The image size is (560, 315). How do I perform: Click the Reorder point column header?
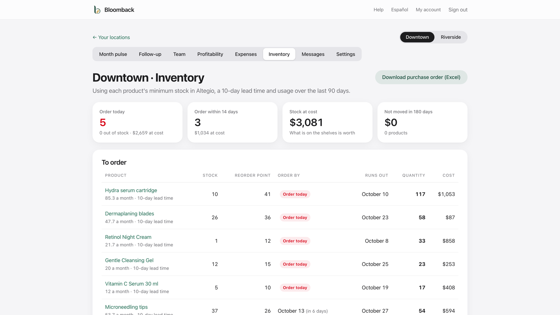(253, 175)
